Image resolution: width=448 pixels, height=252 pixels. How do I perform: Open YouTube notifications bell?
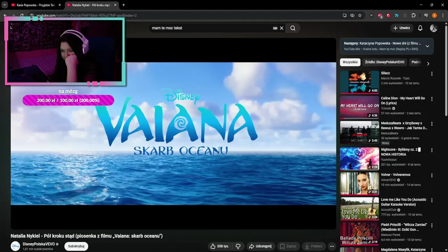coord(420,28)
